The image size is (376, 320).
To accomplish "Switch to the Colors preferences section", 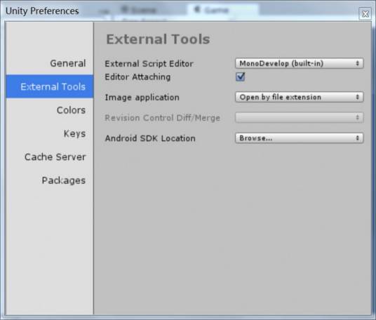I will pos(71,110).
